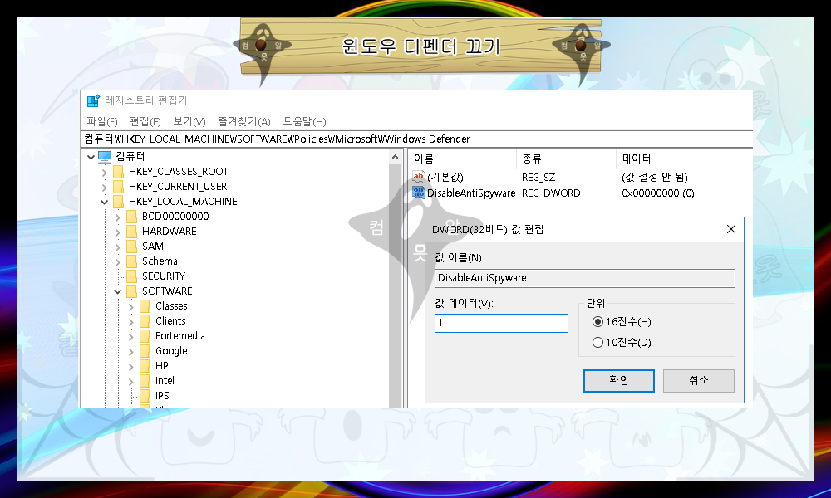Click the (값 설정 안 됨) data cell
Image resolution: width=831 pixels, height=498 pixels.
655,178
